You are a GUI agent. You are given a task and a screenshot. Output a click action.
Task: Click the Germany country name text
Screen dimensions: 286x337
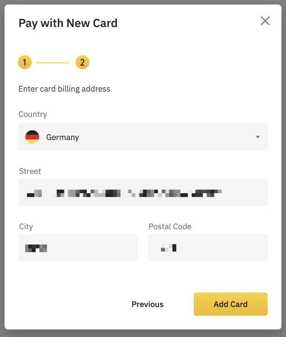tap(63, 137)
